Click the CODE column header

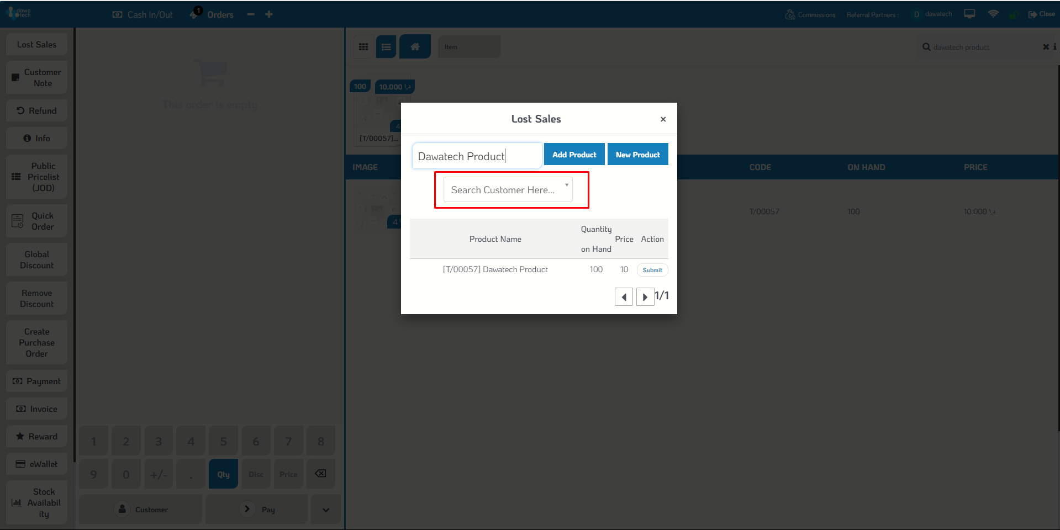(760, 167)
